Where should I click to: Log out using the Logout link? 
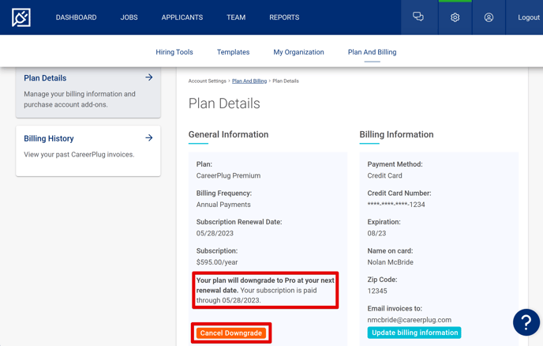[x=529, y=17]
